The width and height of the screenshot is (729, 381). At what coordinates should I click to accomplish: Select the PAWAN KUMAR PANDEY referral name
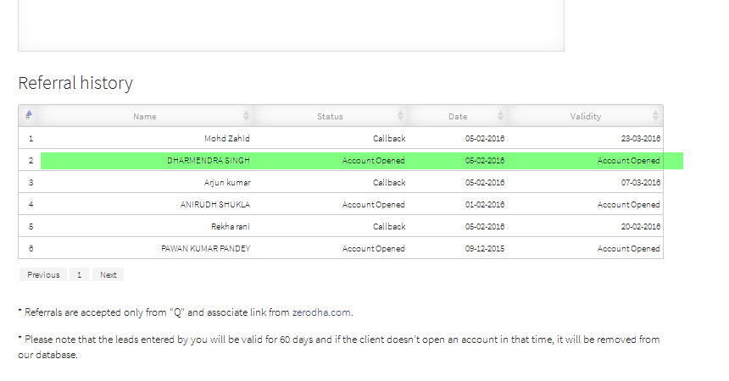pos(205,249)
